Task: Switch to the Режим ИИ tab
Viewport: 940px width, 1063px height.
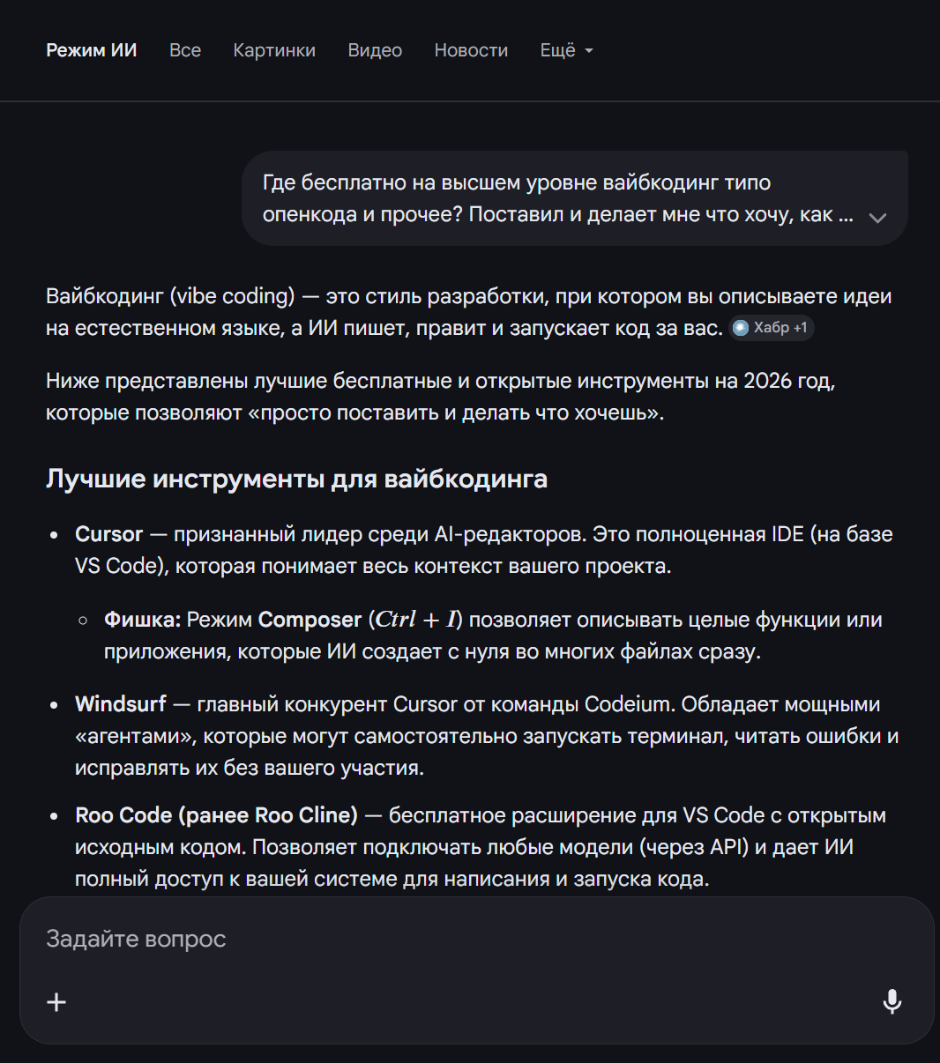Action: click(92, 51)
